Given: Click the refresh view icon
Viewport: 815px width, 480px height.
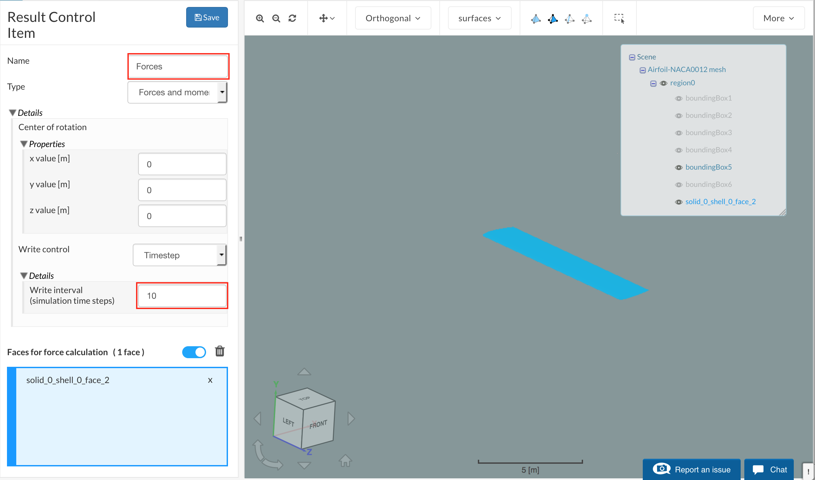Looking at the screenshot, I should point(292,18).
